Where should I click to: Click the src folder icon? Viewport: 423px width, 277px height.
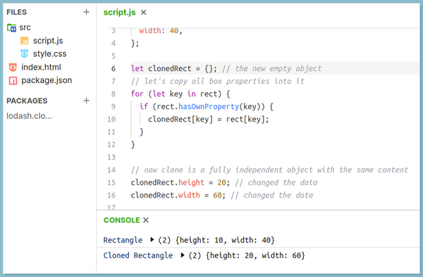(11, 27)
